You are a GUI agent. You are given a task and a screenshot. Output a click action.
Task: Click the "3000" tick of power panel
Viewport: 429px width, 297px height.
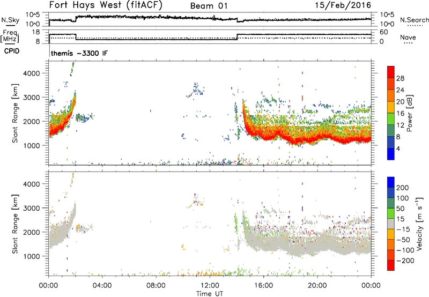click(x=32, y=98)
